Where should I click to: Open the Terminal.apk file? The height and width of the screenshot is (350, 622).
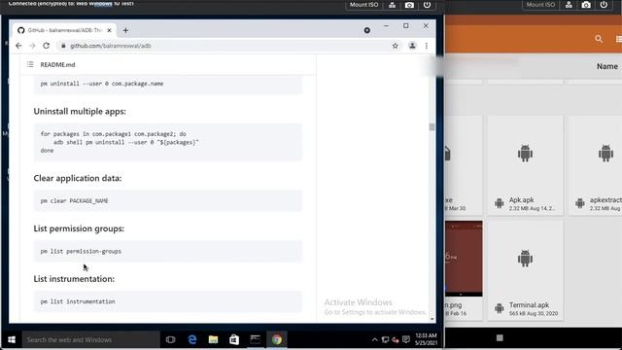coord(525,270)
